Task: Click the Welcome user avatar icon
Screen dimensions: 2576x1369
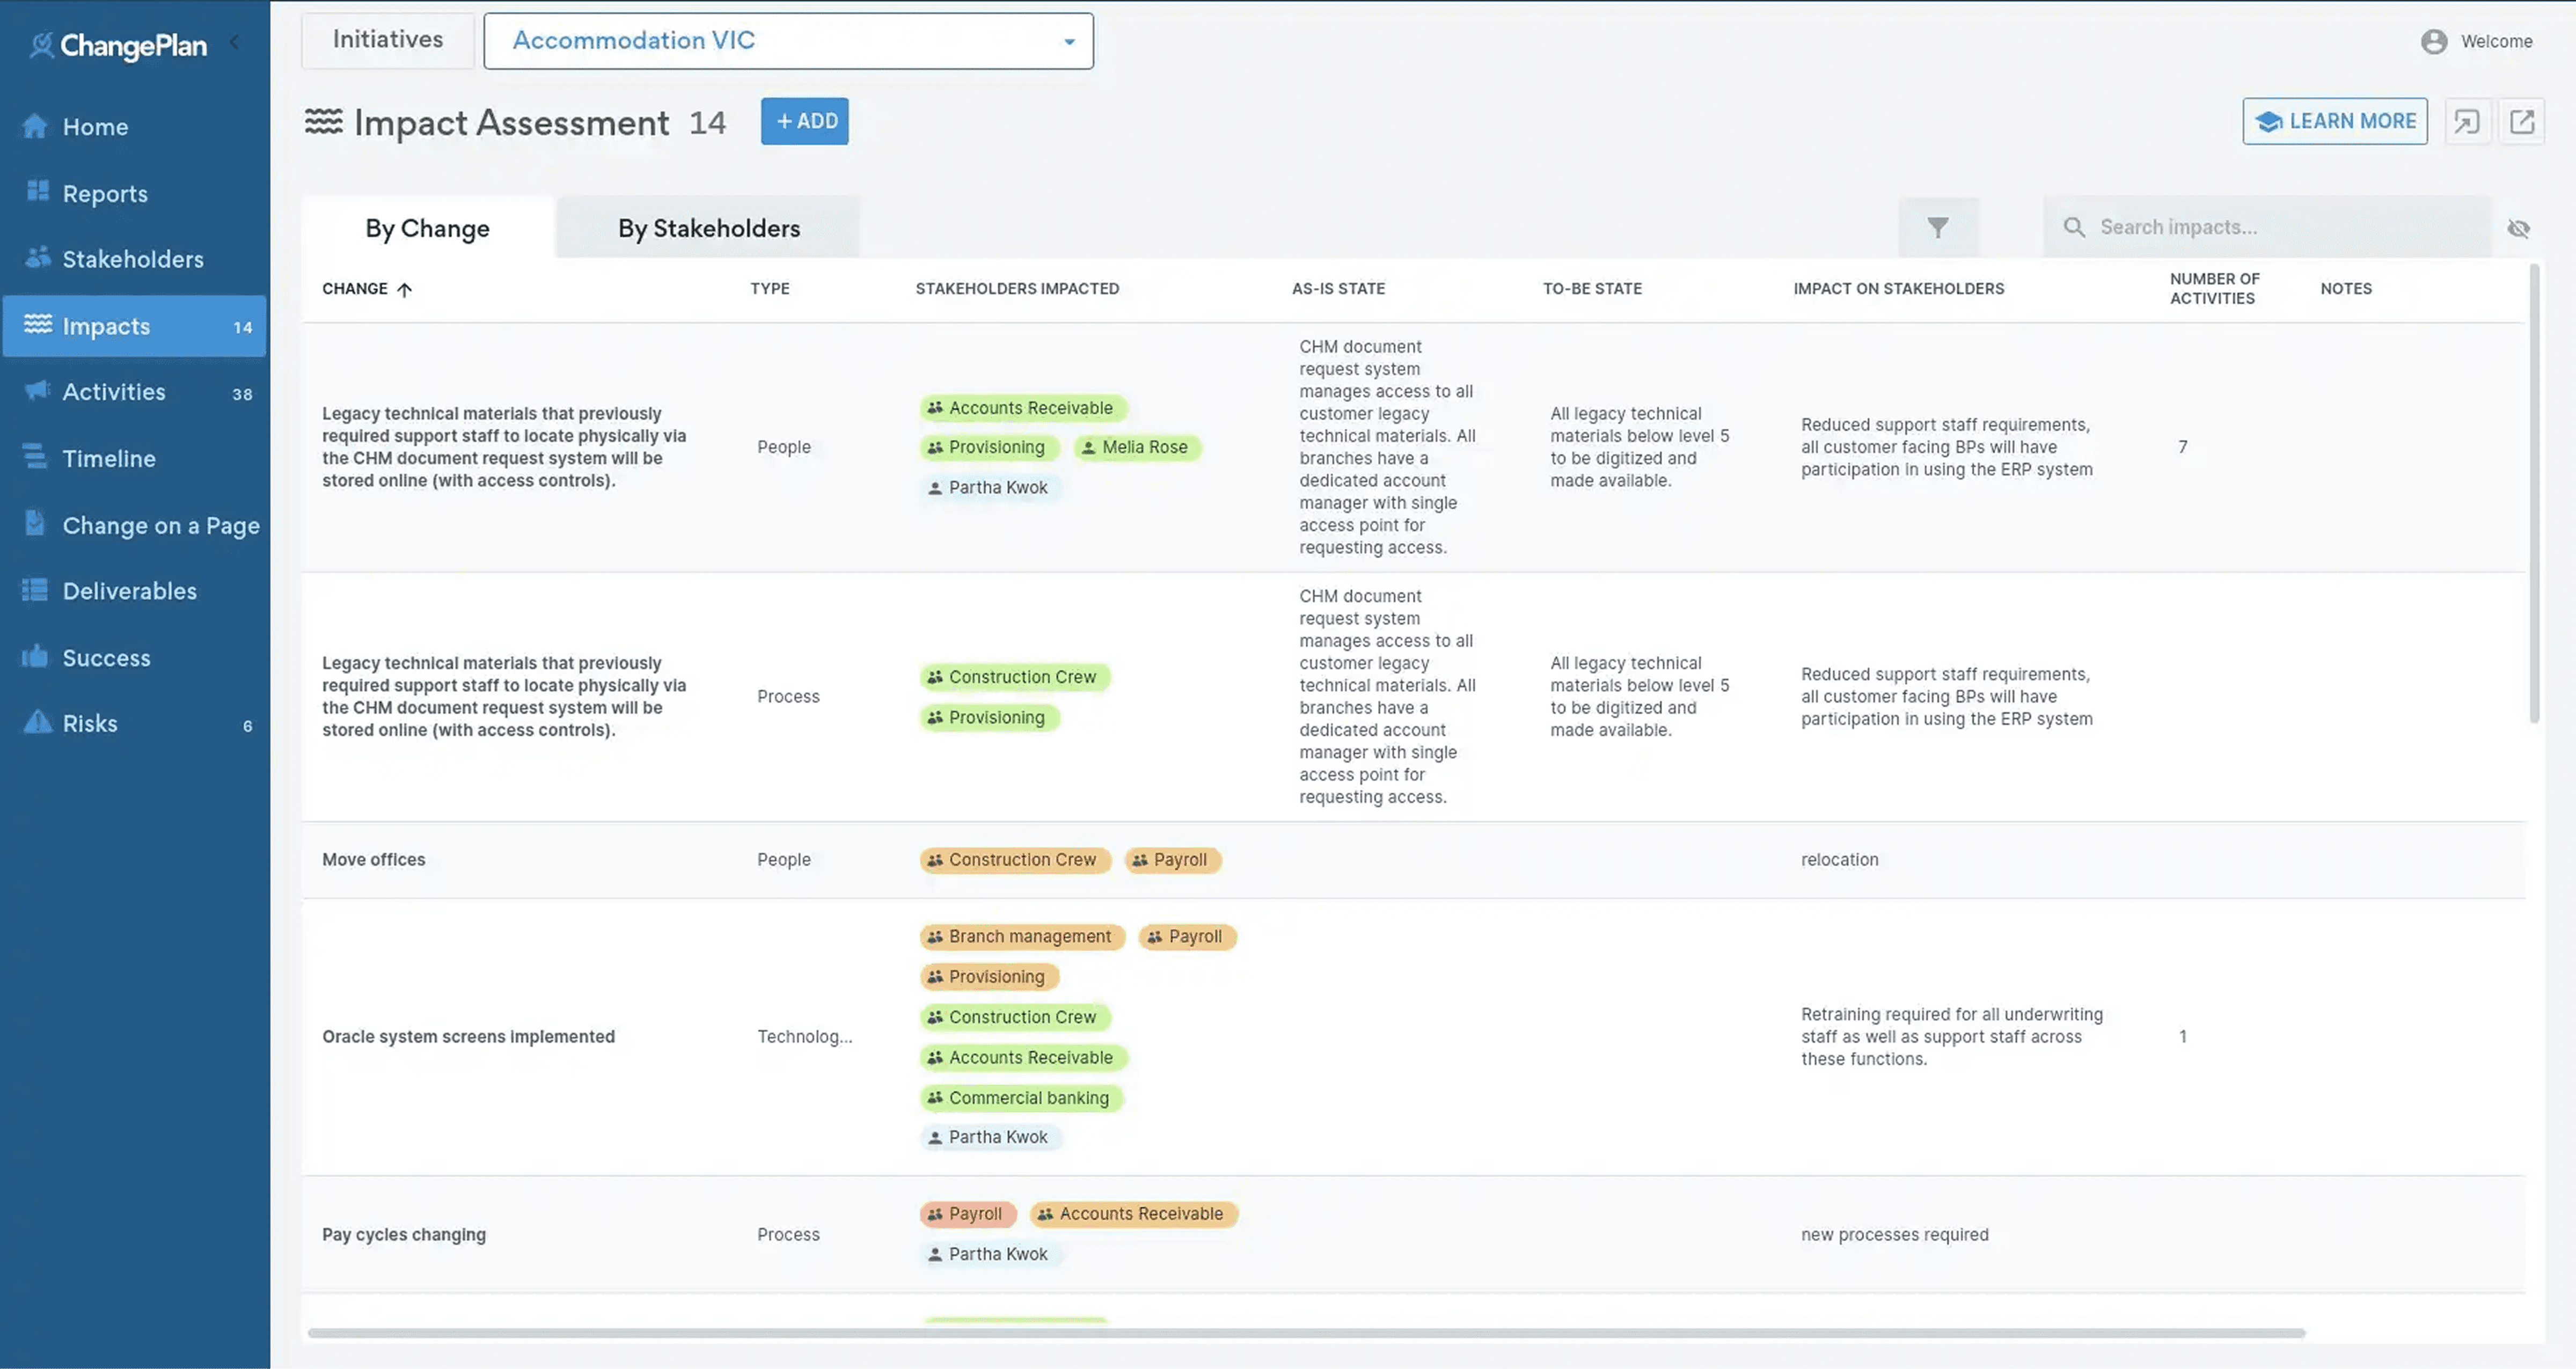Action: pos(2433,41)
